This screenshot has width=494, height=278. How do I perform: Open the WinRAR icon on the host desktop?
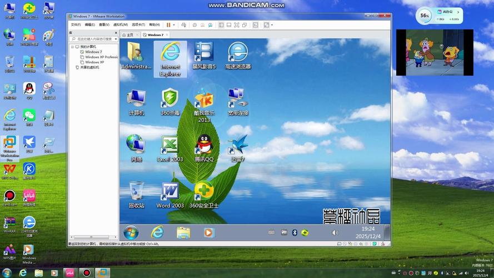coord(9,225)
